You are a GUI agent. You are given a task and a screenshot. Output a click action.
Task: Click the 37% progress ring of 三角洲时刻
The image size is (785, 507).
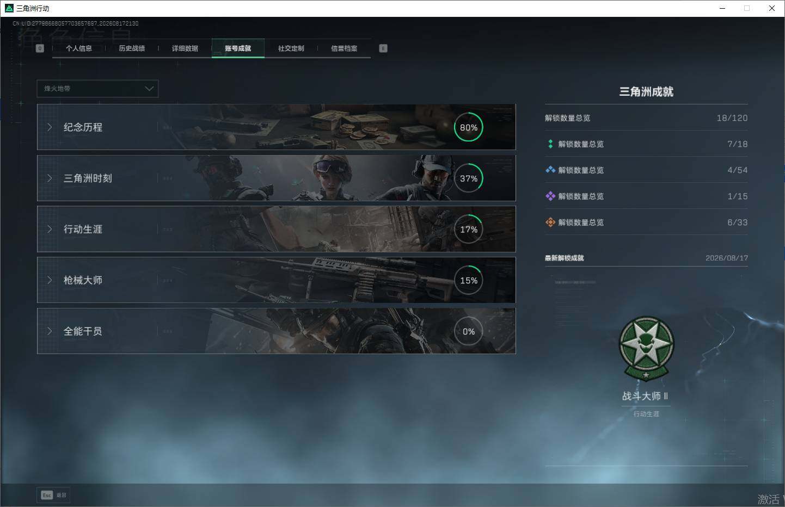tap(469, 178)
